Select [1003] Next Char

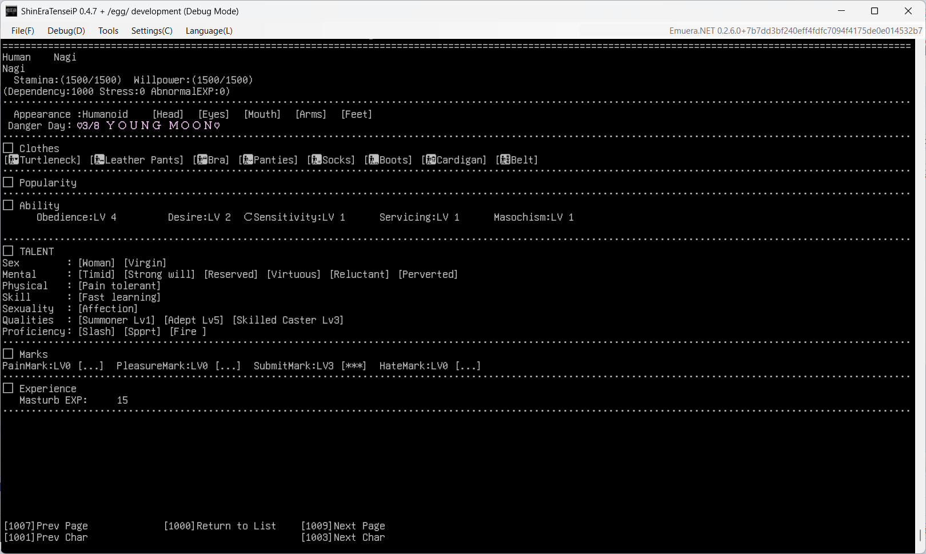[343, 537]
